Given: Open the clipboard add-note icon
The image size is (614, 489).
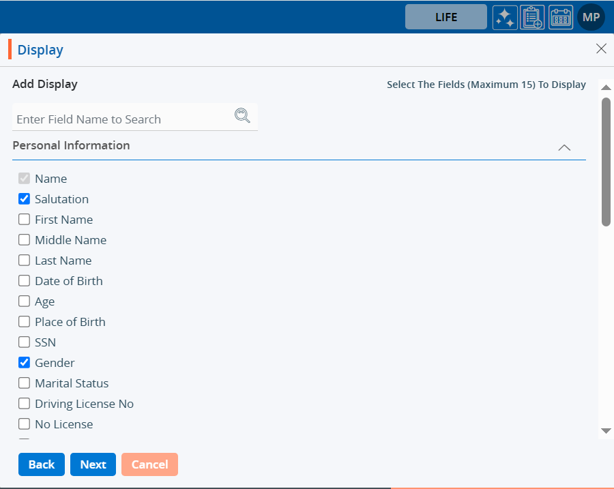Looking at the screenshot, I should tap(532, 17).
